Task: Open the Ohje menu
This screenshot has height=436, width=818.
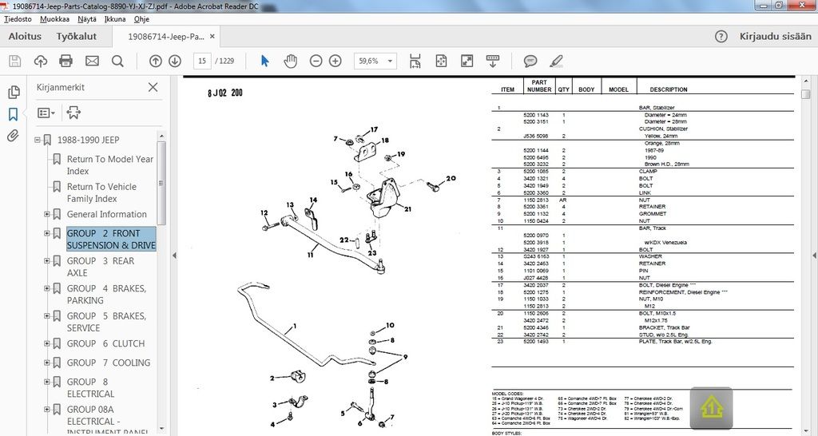Action: (x=141, y=19)
